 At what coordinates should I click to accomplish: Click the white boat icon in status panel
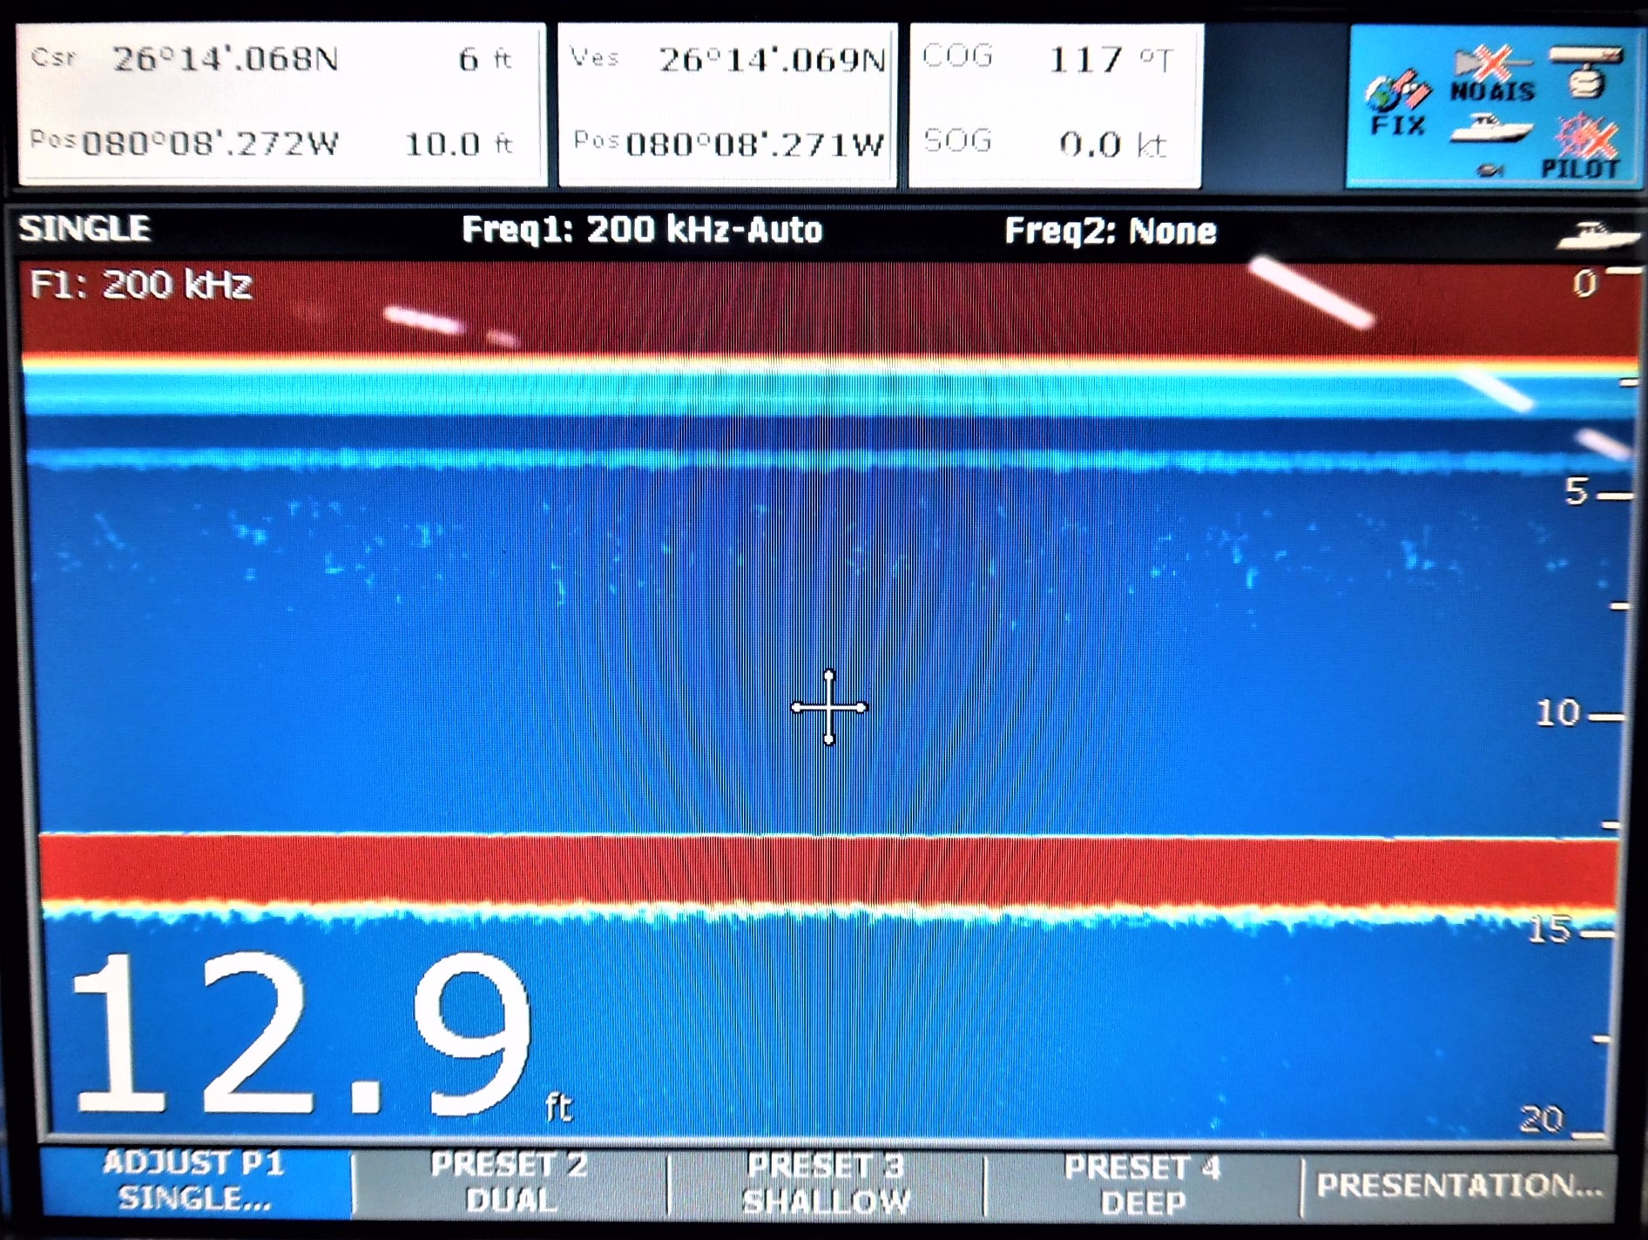point(1490,131)
